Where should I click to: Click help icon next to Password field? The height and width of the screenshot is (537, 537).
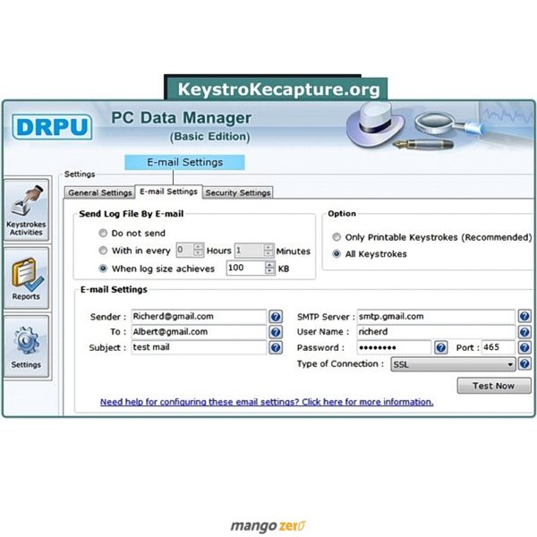tap(440, 347)
